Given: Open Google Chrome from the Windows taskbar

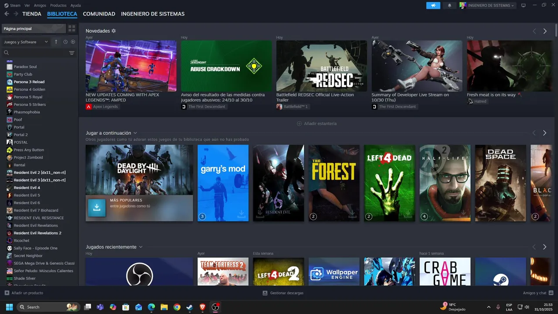Looking at the screenshot, I should pos(177,307).
